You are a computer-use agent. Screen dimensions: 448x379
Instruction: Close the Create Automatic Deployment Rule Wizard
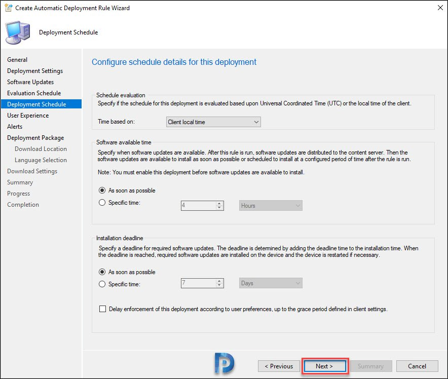[440, 8]
